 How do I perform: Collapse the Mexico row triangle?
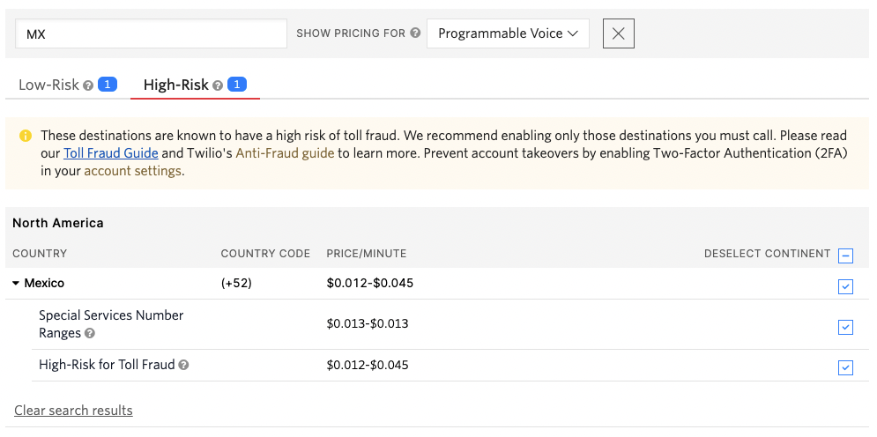[x=17, y=284]
